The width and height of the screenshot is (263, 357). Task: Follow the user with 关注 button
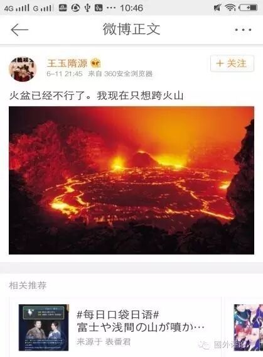(232, 63)
